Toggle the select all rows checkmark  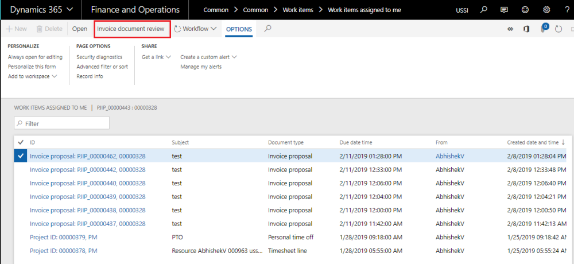(21, 142)
